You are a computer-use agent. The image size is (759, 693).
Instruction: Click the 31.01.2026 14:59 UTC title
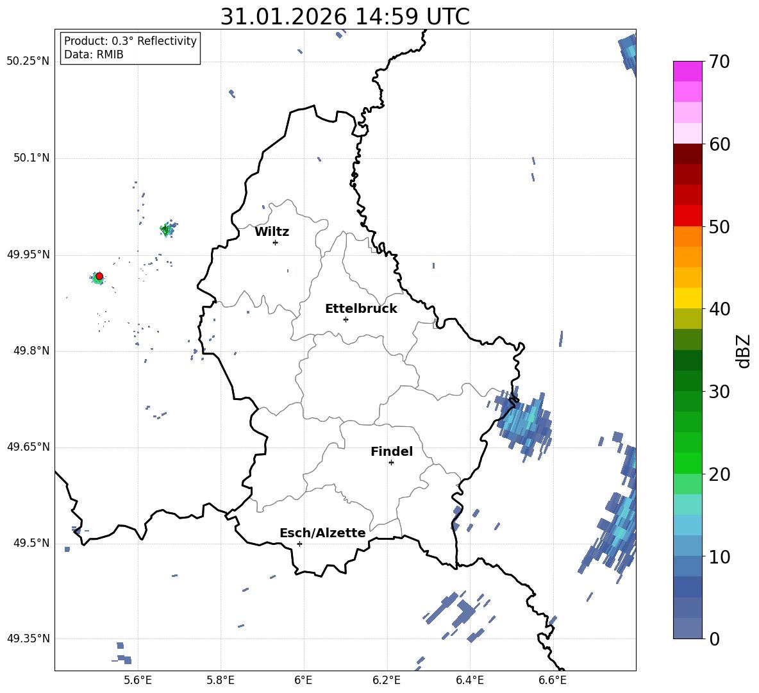[345, 17]
